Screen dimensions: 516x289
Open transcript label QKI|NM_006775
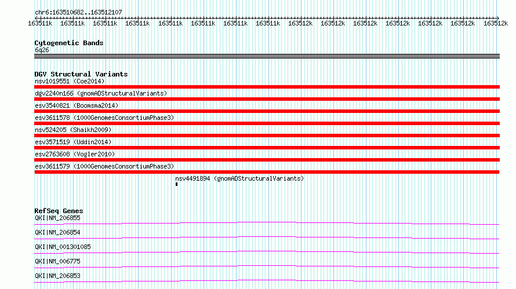click(57, 261)
